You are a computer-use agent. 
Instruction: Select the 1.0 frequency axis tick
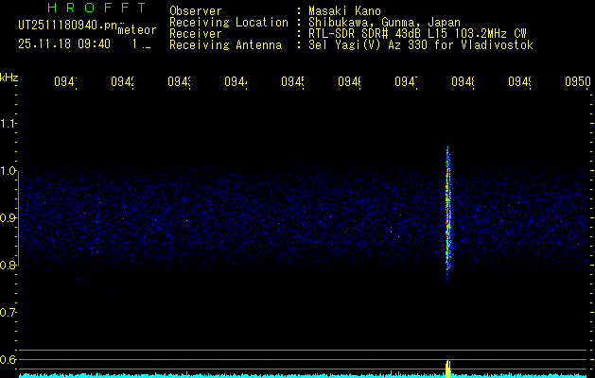(x=9, y=171)
